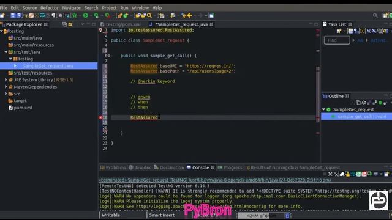Open the Run menu

tap(124, 8)
